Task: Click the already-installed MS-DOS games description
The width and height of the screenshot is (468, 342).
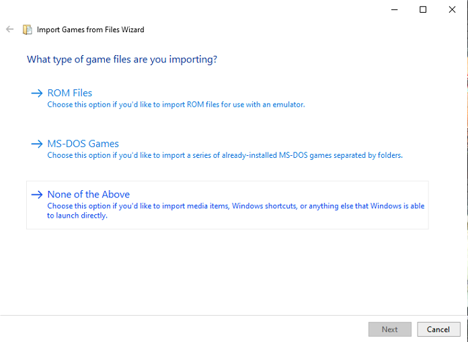Action: tap(225, 155)
